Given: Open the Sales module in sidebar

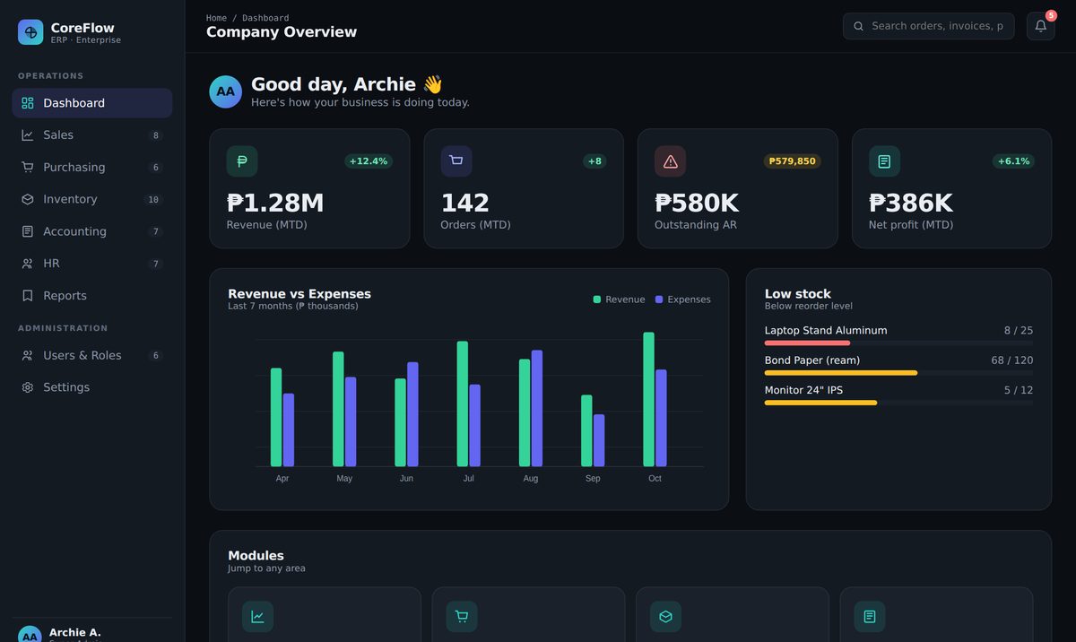Looking at the screenshot, I should tap(92, 135).
